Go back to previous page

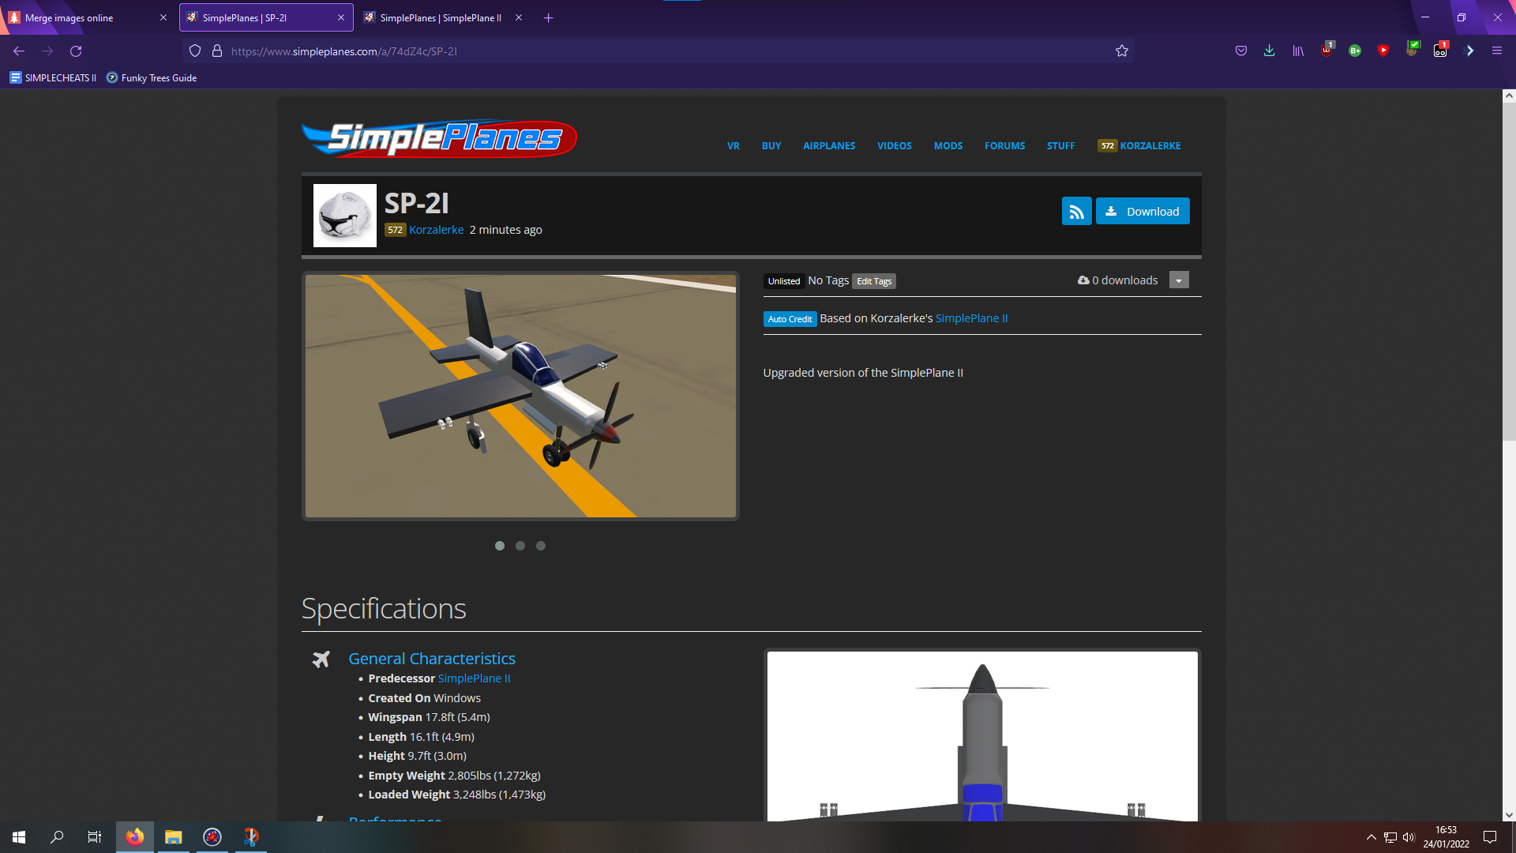tap(19, 51)
